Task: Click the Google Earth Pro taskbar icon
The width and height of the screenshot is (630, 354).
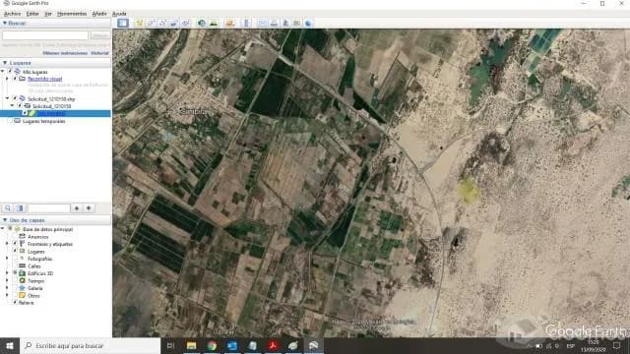Action: 314,345
